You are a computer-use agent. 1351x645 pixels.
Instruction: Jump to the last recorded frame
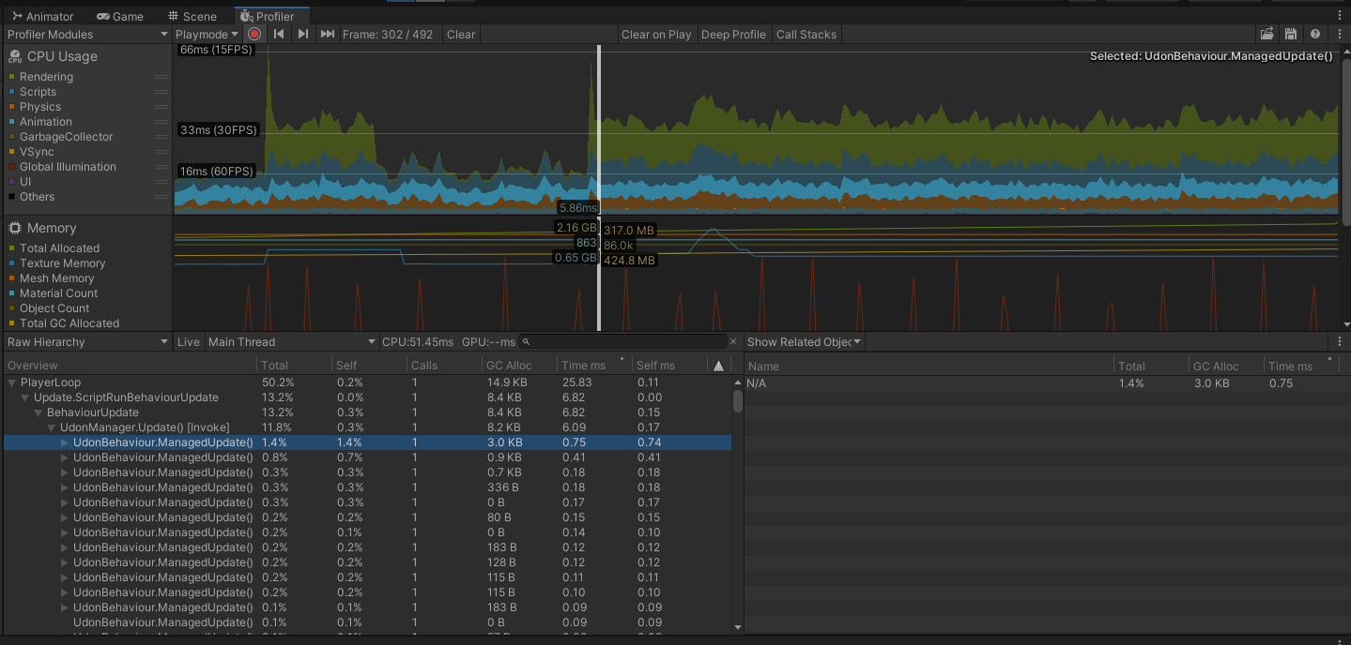(x=328, y=34)
